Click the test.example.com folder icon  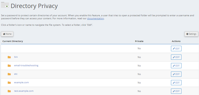click(x=9, y=91)
